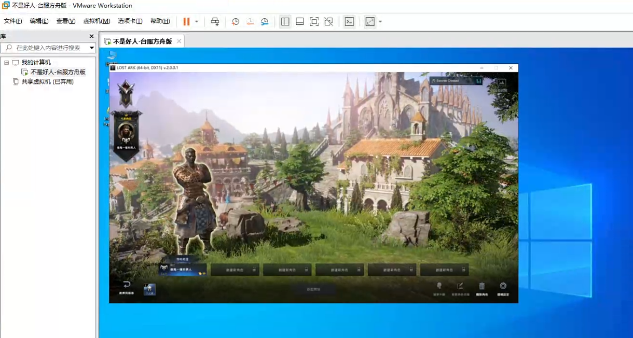Image resolution: width=633 pixels, height=338 pixels.
Task: Close the LOST ARK game window
Action: coord(511,68)
